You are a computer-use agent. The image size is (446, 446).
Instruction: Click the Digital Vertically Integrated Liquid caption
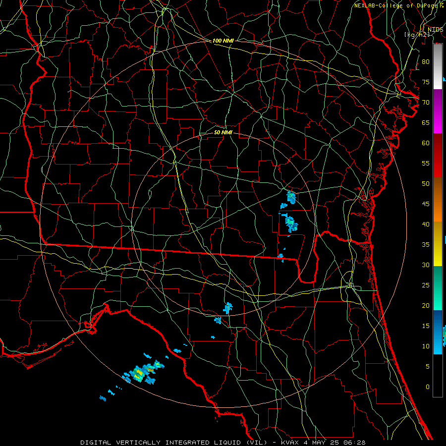tap(223, 443)
